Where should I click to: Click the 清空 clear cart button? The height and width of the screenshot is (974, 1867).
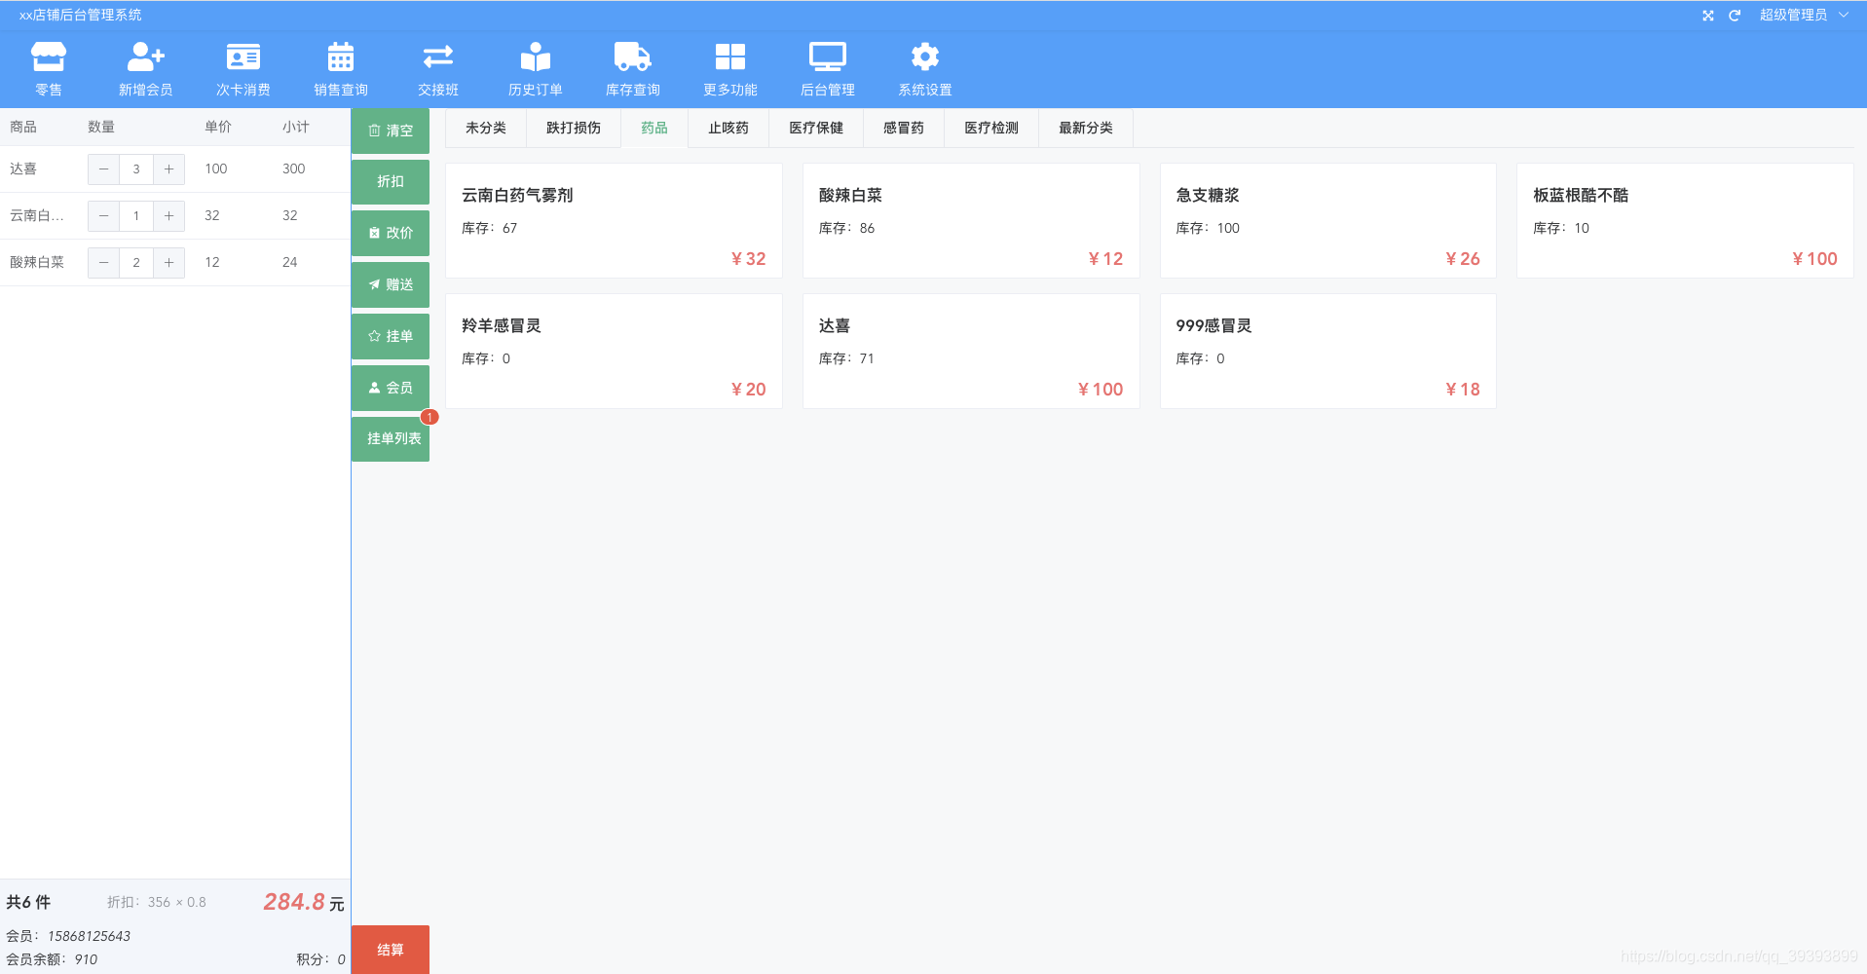click(391, 131)
